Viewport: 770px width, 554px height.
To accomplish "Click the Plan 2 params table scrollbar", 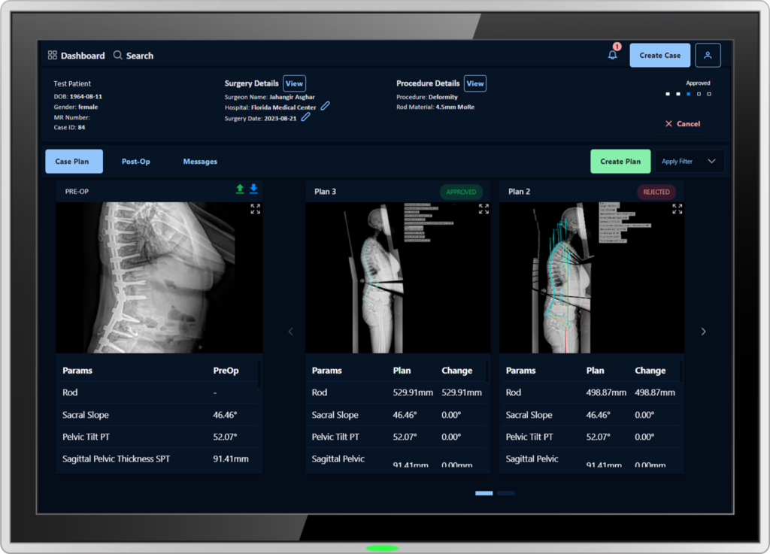I will coord(681,371).
